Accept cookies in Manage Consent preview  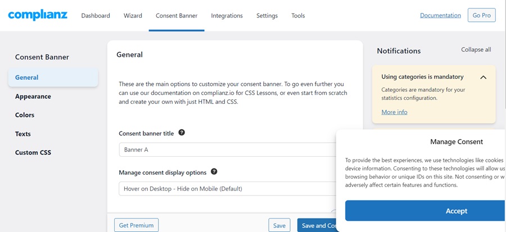tap(426, 211)
